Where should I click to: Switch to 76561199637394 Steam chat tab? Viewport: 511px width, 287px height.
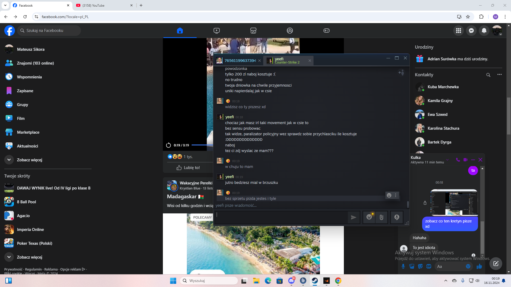[x=240, y=61]
